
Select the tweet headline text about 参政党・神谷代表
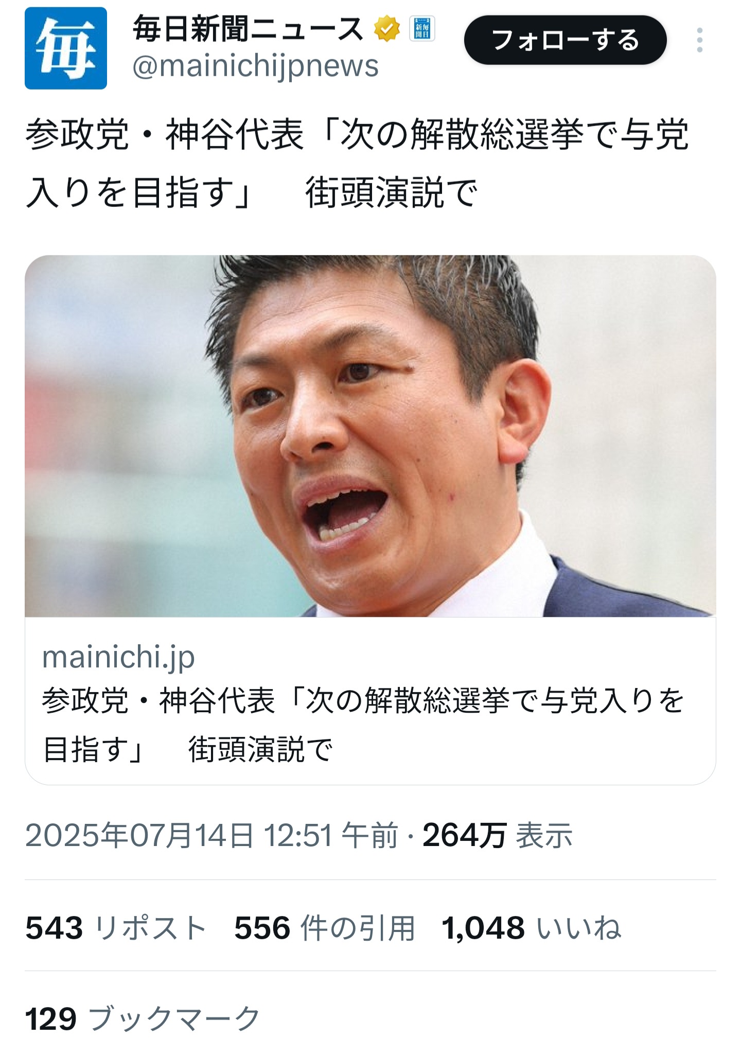point(357,164)
